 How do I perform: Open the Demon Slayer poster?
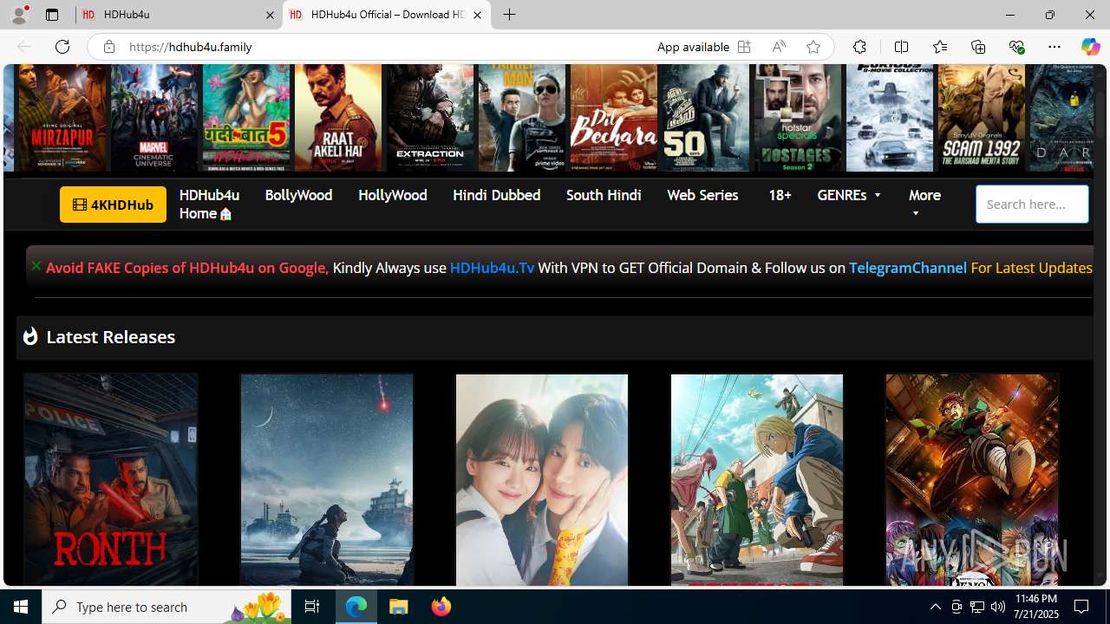coord(972,479)
